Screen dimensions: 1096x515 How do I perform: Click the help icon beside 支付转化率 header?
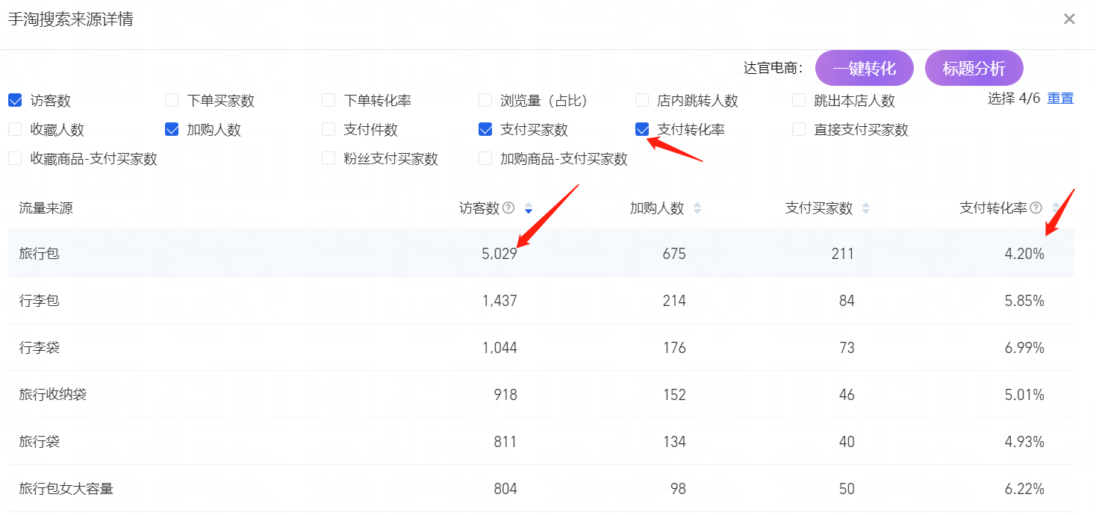pos(1036,208)
